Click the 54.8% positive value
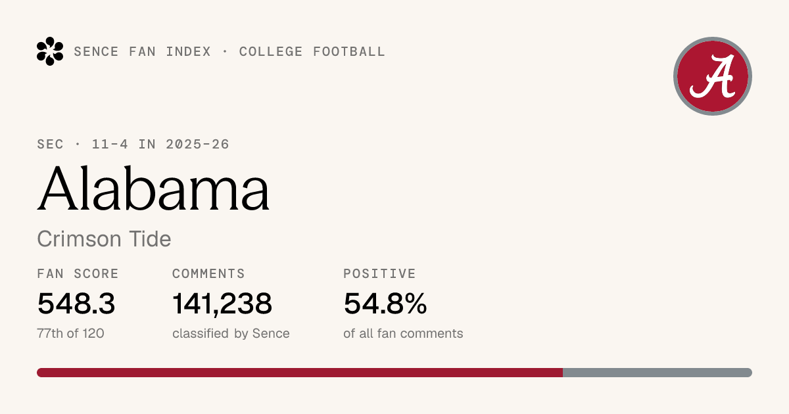This screenshot has width=789, height=414. 385,304
